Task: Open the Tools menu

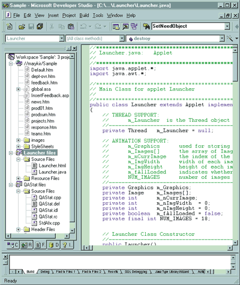Action: (98, 16)
